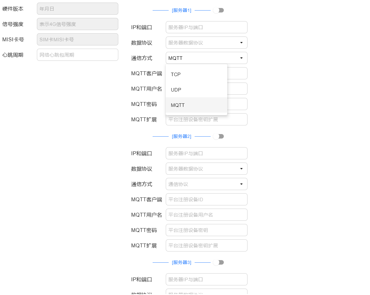Collapse Server 1 通信方式 dropdown showing MQTT
The width and height of the screenshot is (370, 295).
(x=206, y=58)
